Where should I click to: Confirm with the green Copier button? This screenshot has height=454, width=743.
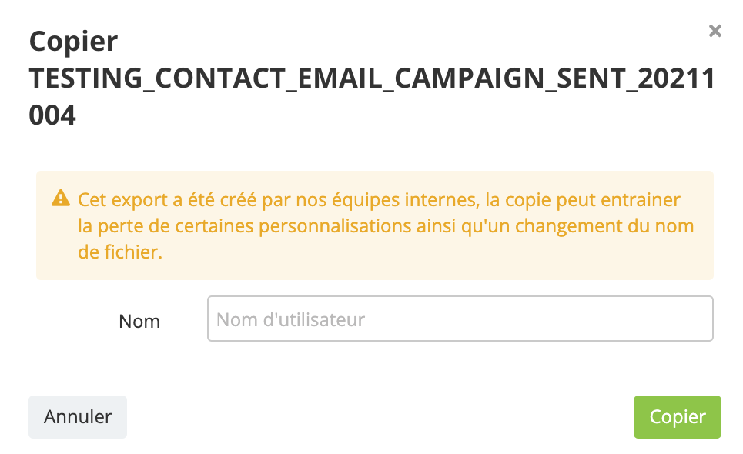677,417
